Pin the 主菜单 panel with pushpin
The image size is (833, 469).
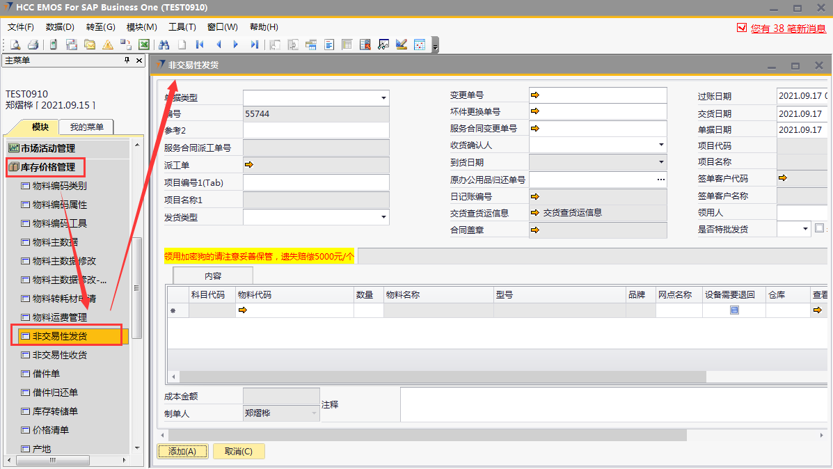click(127, 61)
